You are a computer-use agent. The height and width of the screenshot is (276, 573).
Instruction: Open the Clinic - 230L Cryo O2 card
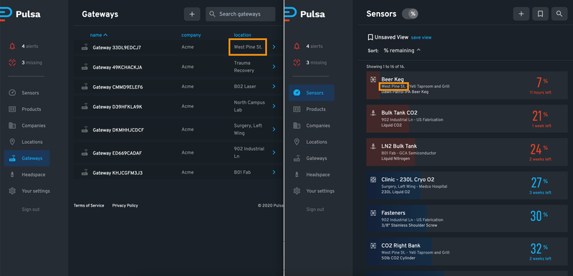(x=467, y=186)
